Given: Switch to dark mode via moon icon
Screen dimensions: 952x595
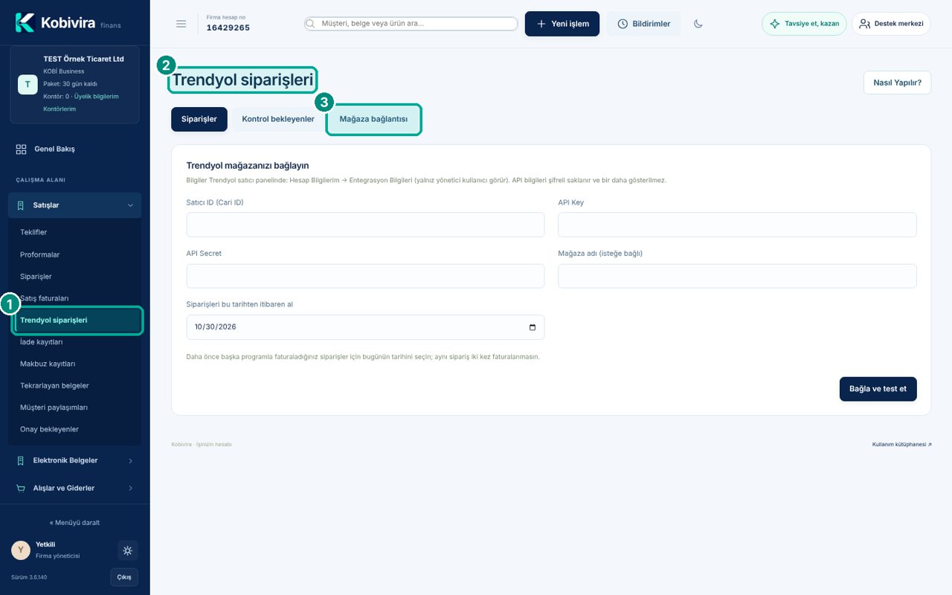Looking at the screenshot, I should (x=698, y=24).
